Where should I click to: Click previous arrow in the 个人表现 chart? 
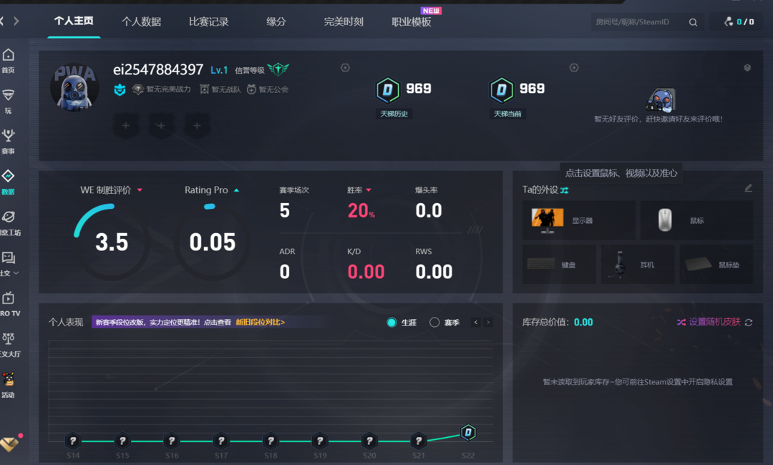click(476, 322)
